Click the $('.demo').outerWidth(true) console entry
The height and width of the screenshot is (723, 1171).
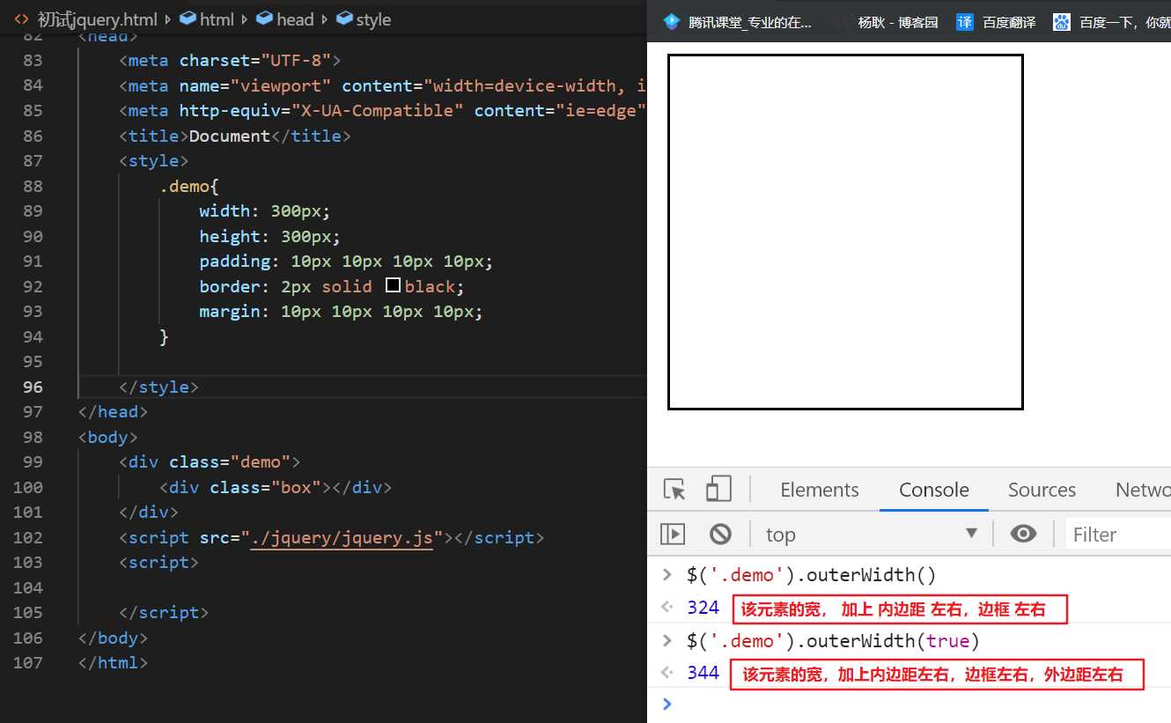[x=833, y=640]
